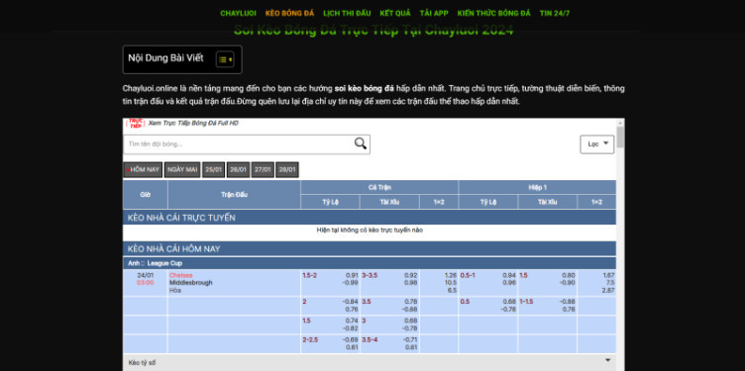The width and height of the screenshot is (745, 371).
Task: Open the CHAYLUOI menu item
Action: point(238,13)
